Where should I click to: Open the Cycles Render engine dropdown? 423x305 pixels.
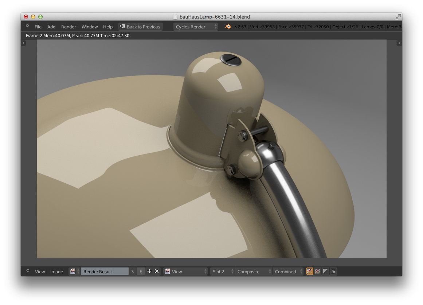195,26
